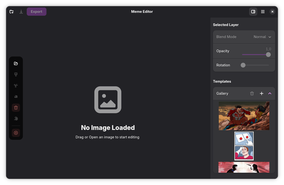Add a new template with plus button
284x185 pixels.
(262, 93)
